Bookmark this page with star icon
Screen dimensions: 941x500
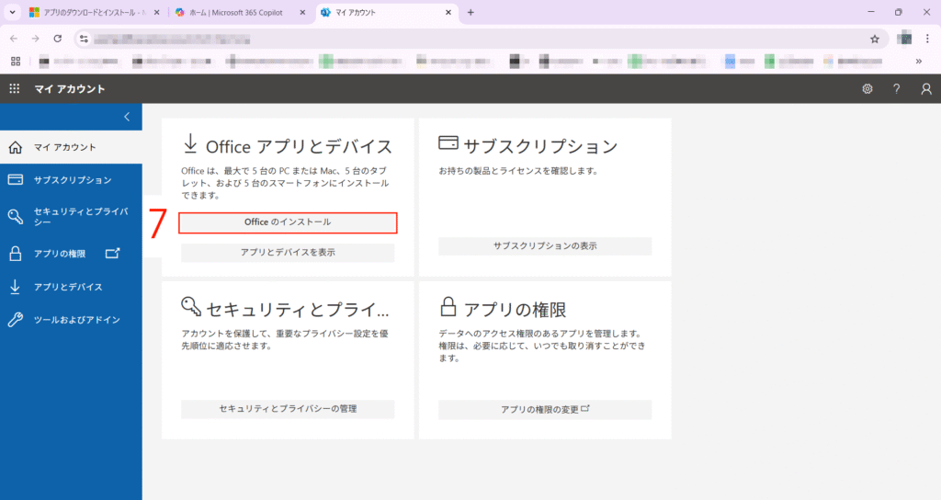pos(875,39)
